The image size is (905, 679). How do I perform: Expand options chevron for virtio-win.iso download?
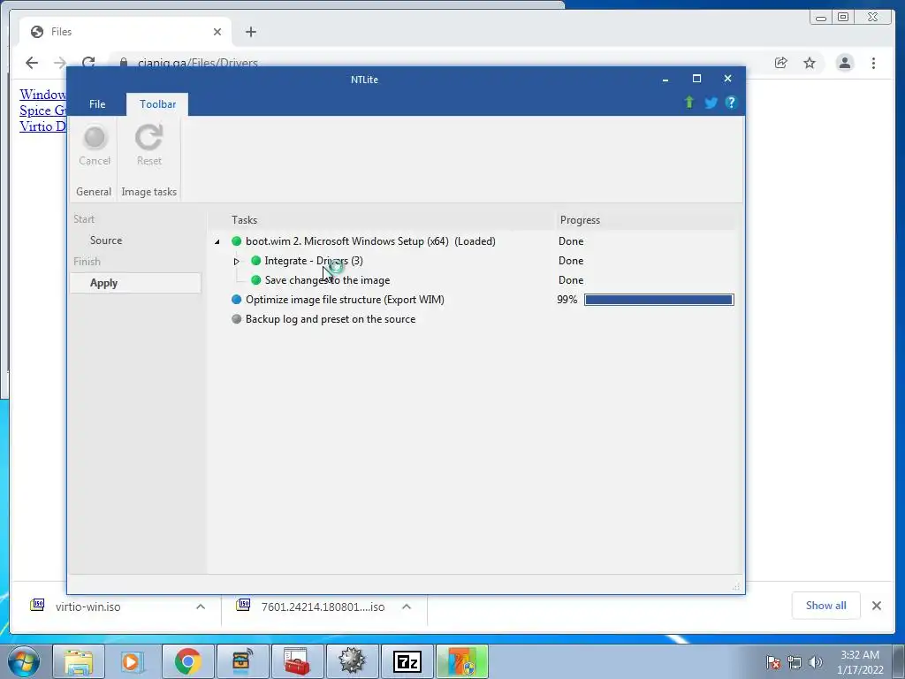pos(201,607)
